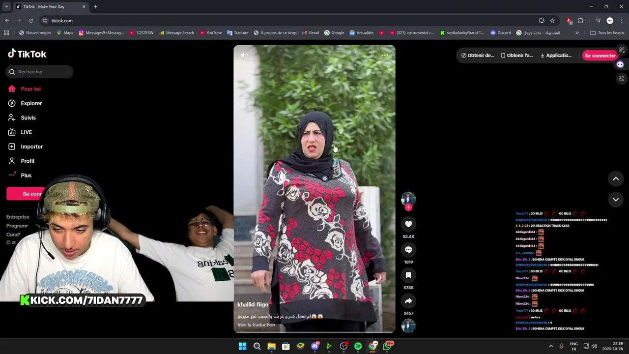Open comments with speech bubble icon
The height and width of the screenshot is (354, 629).
408,250
